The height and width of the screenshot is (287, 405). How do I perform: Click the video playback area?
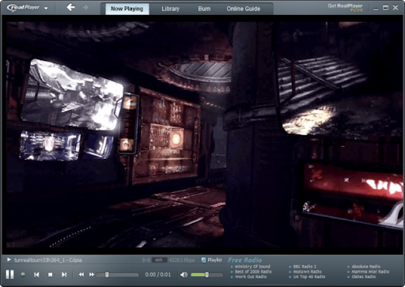coord(202,134)
